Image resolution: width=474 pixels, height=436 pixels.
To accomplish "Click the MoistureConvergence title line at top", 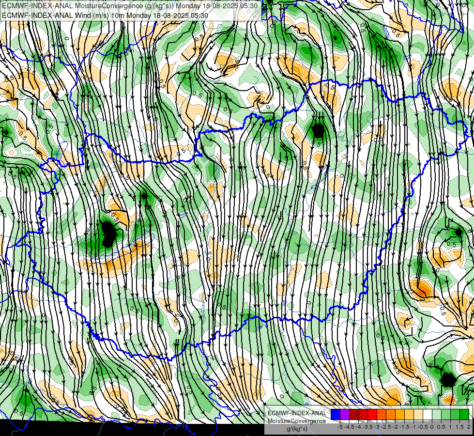I will 130,6.
